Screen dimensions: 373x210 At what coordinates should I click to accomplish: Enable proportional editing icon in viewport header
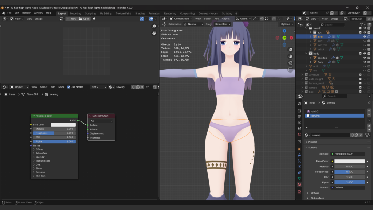274,19
